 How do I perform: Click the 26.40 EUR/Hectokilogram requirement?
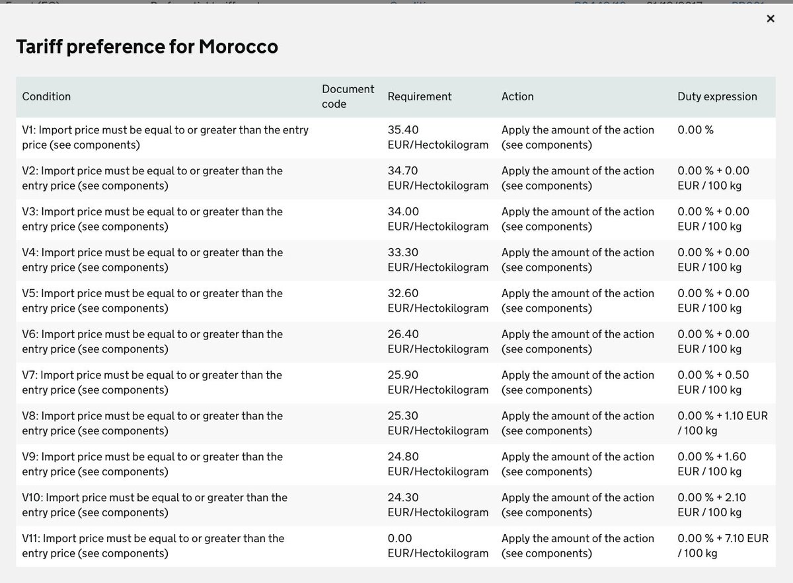(437, 342)
